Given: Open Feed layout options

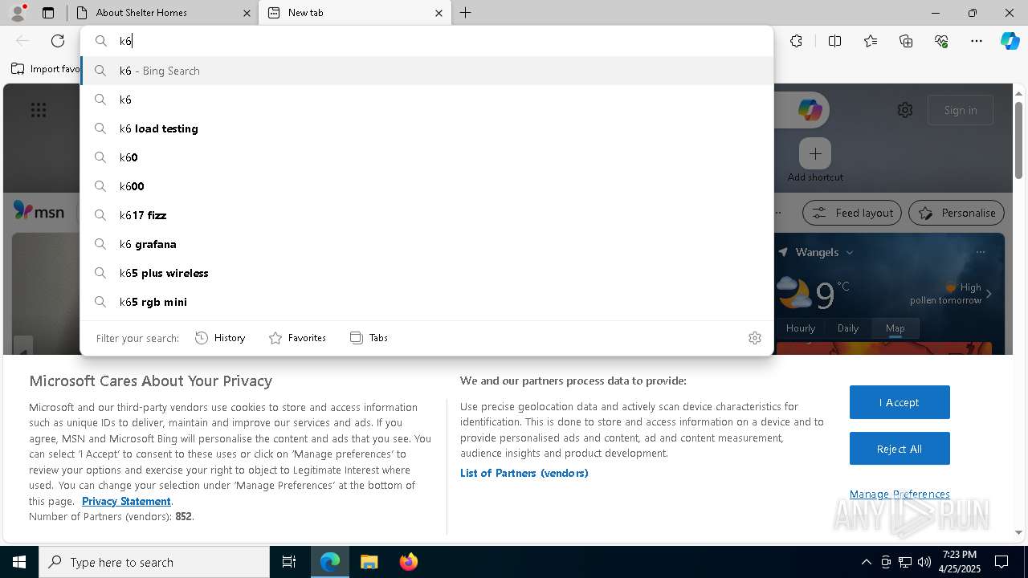Looking at the screenshot, I should click(x=852, y=213).
